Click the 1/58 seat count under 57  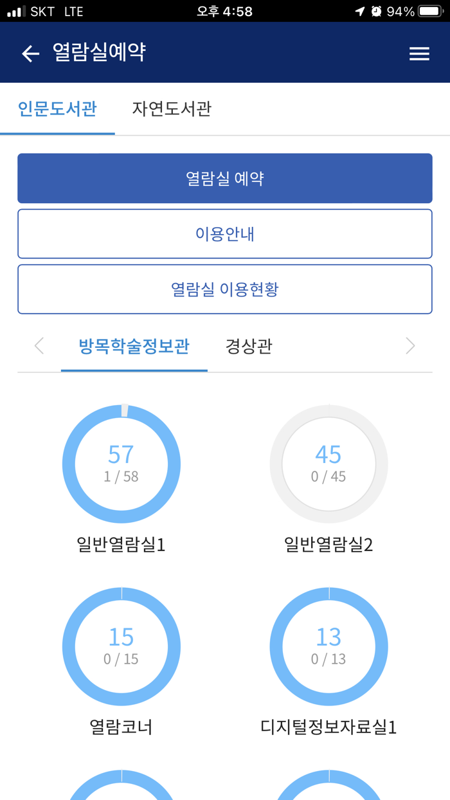pyautogui.click(x=121, y=478)
